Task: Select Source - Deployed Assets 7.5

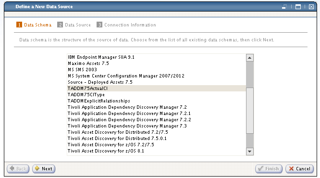Action: point(156,82)
